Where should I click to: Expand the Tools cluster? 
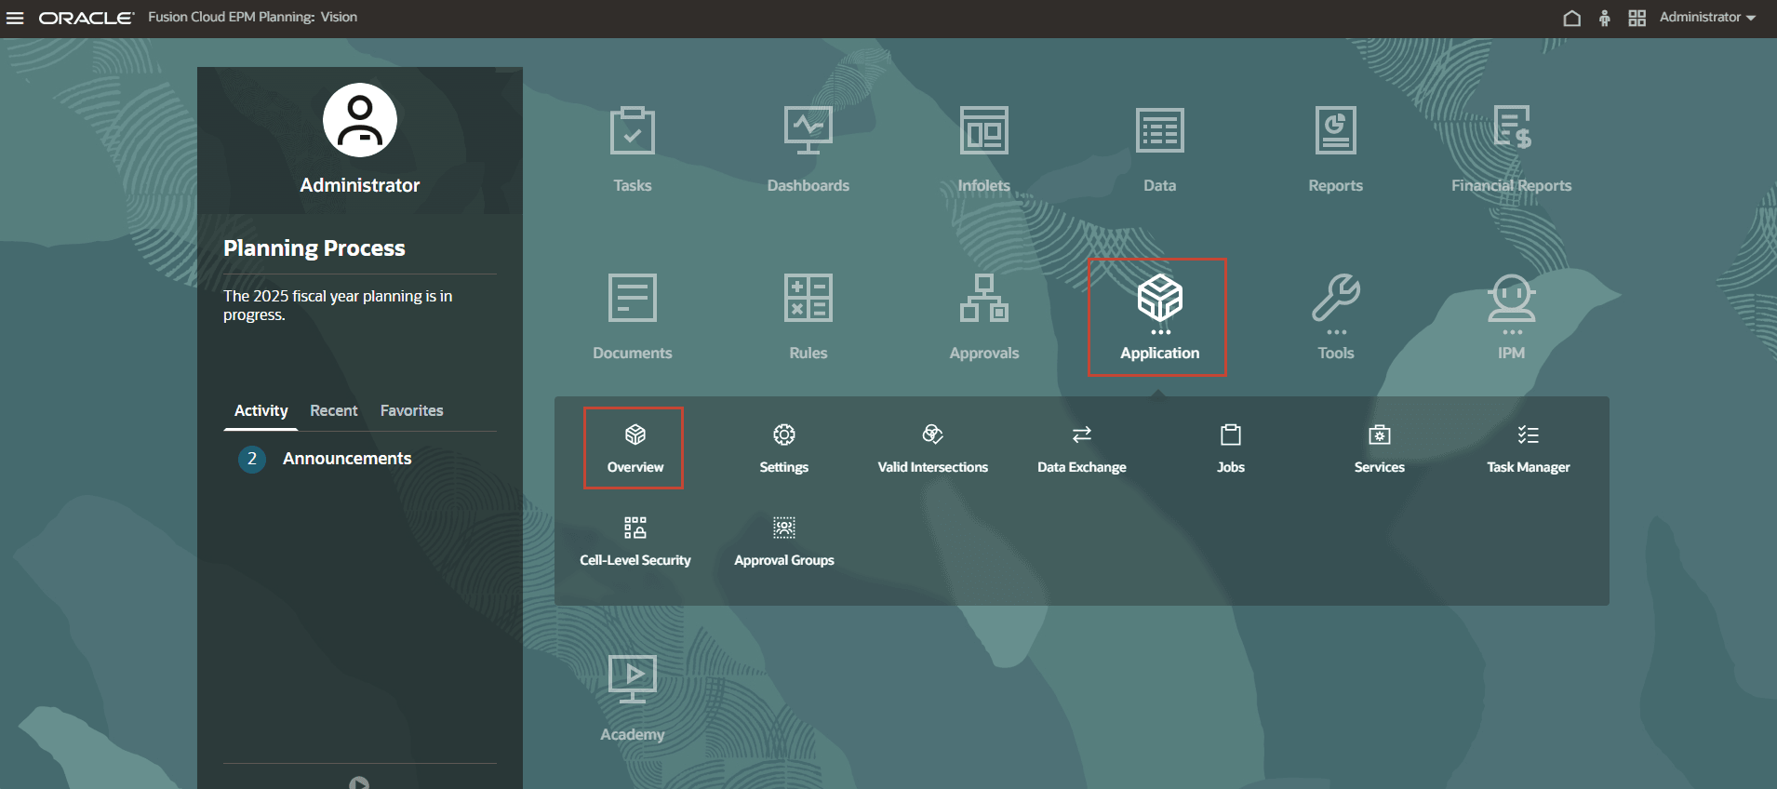(1336, 316)
